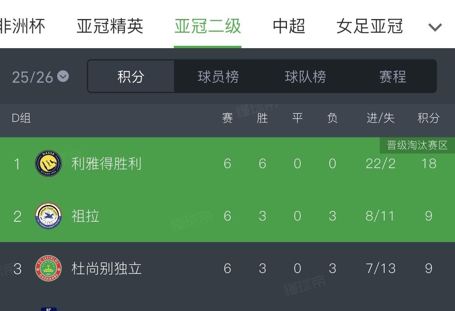The height and width of the screenshot is (311, 455).
Task: Click the 积分 points column header
Action: [x=429, y=118]
